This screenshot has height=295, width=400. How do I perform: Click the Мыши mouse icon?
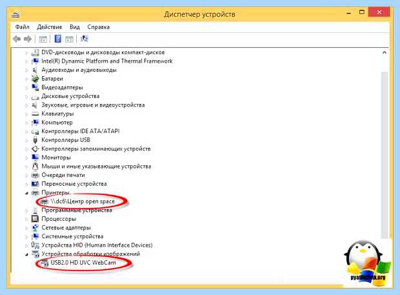pyautogui.click(x=35, y=166)
